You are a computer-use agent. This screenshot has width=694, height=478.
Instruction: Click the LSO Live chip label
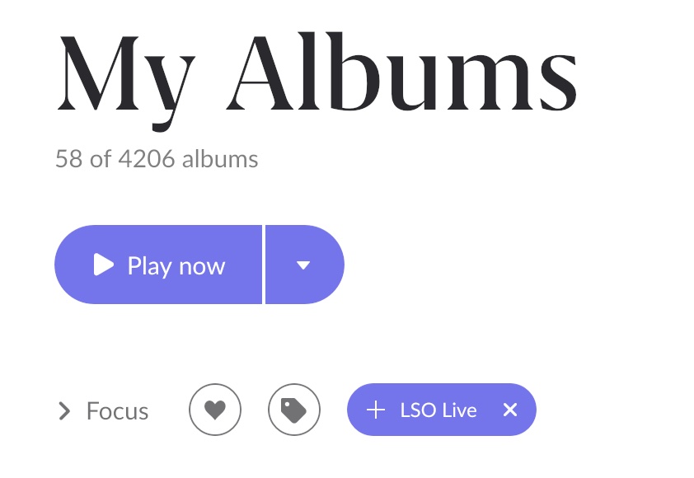pos(438,410)
